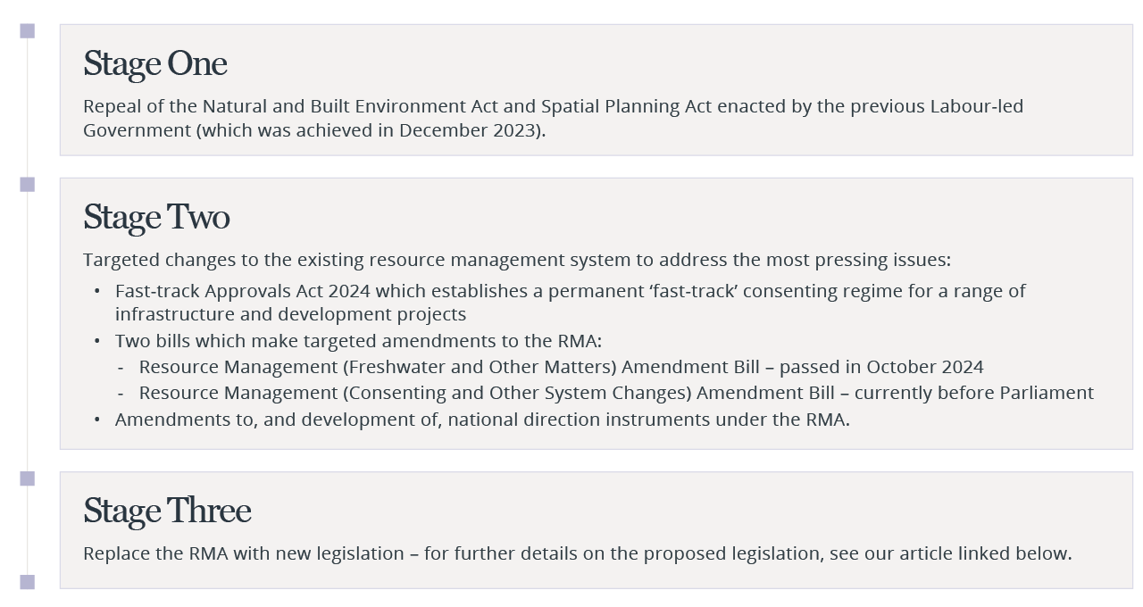Click the 'Targeted changes to the existing' intro sentence
1143x607 pixels.
517,260
